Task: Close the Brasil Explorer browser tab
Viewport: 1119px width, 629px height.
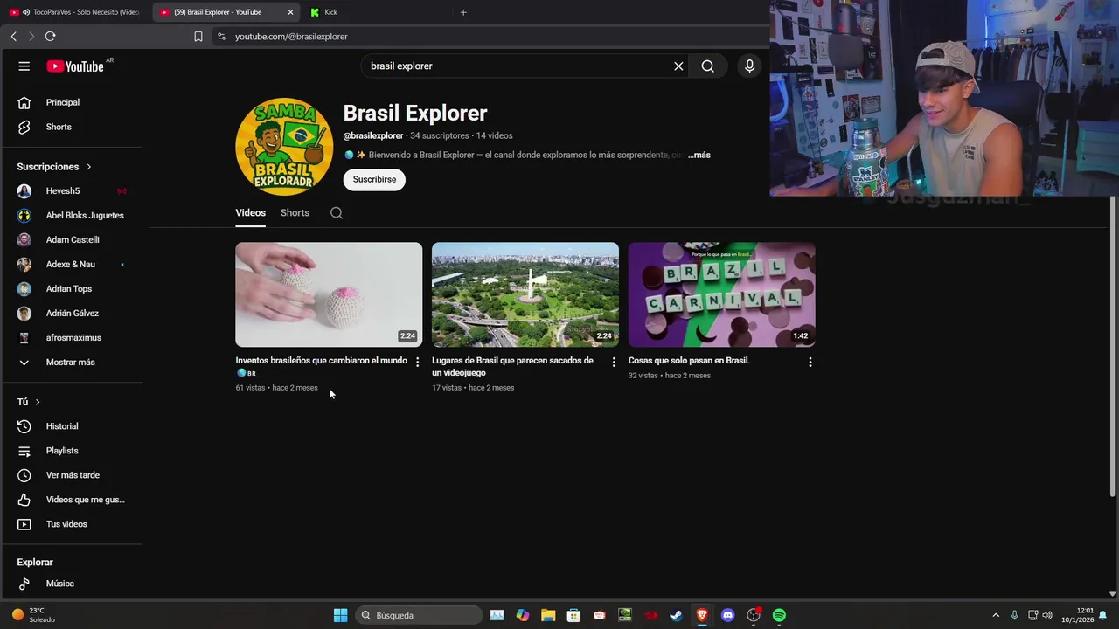Action: [x=291, y=12]
